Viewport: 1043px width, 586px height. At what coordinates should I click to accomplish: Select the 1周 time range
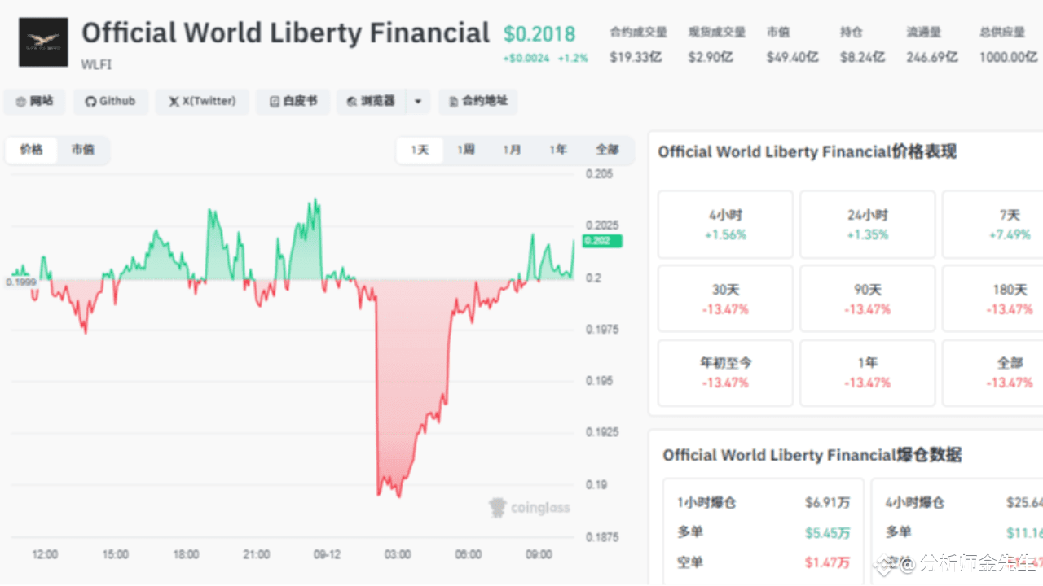click(465, 150)
